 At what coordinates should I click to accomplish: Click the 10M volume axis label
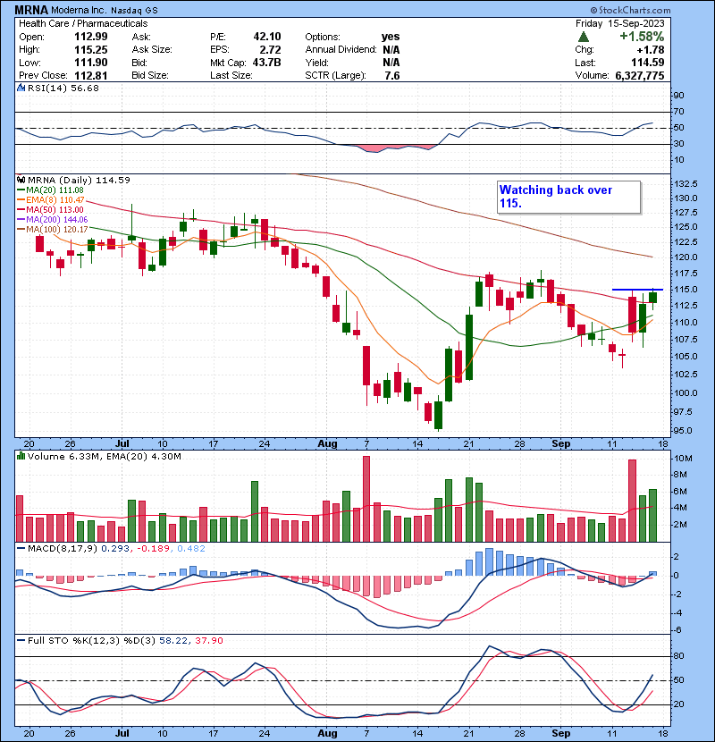(x=683, y=458)
